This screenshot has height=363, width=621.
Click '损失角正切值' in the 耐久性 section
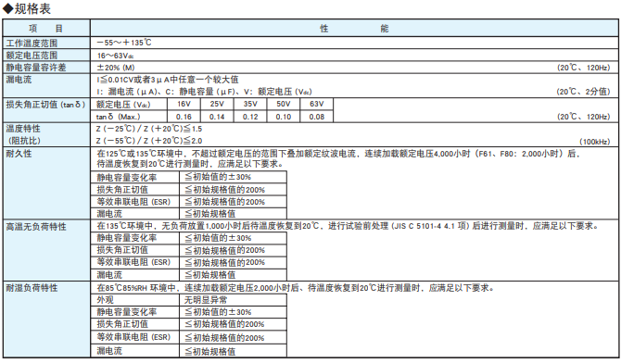click(122, 190)
